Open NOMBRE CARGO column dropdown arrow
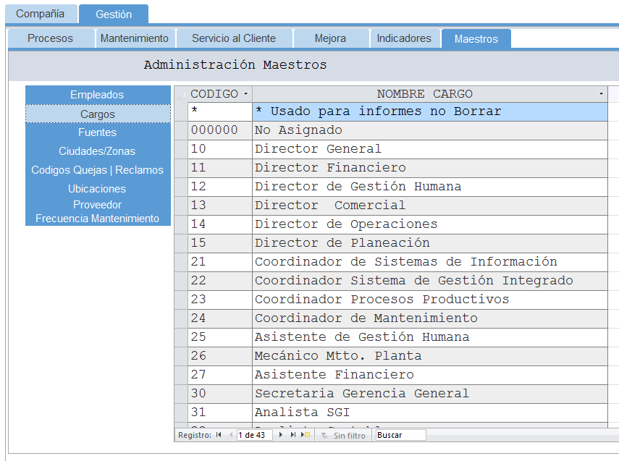Viewport: 619px width, 461px height. [x=601, y=94]
